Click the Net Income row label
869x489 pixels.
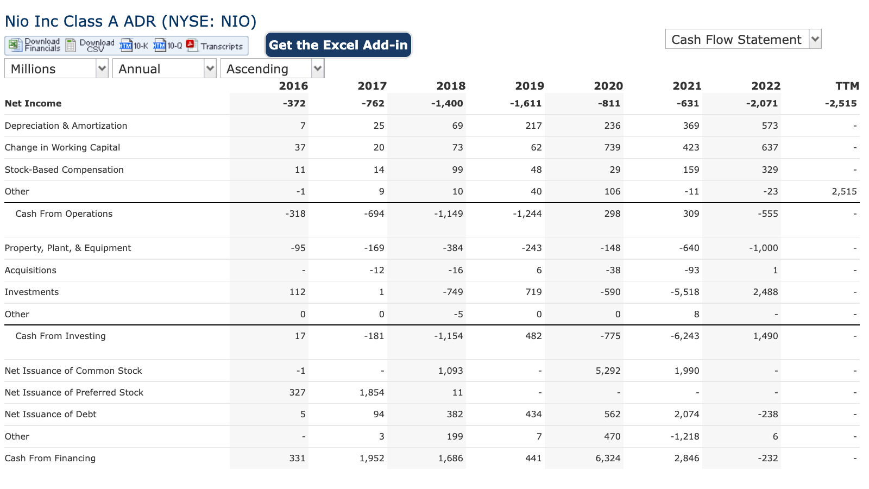point(33,103)
